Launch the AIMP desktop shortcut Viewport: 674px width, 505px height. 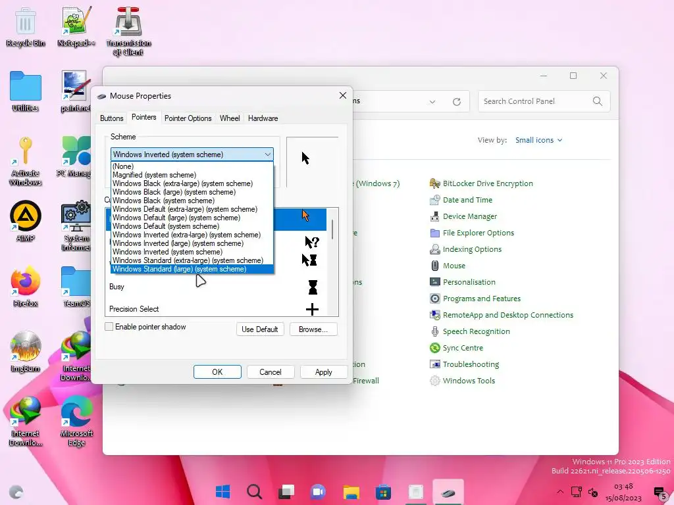pos(26,221)
